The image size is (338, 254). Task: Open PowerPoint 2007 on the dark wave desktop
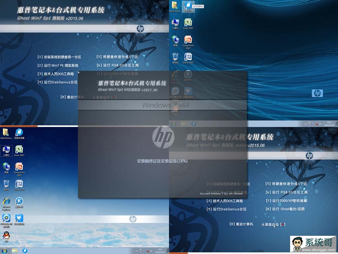188,42
